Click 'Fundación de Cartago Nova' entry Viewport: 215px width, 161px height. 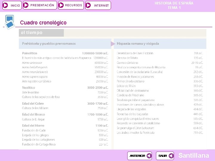click(x=39, y=144)
